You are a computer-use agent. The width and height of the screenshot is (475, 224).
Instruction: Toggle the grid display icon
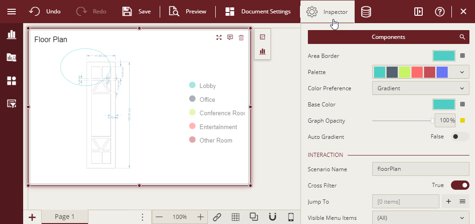point(235,217)
